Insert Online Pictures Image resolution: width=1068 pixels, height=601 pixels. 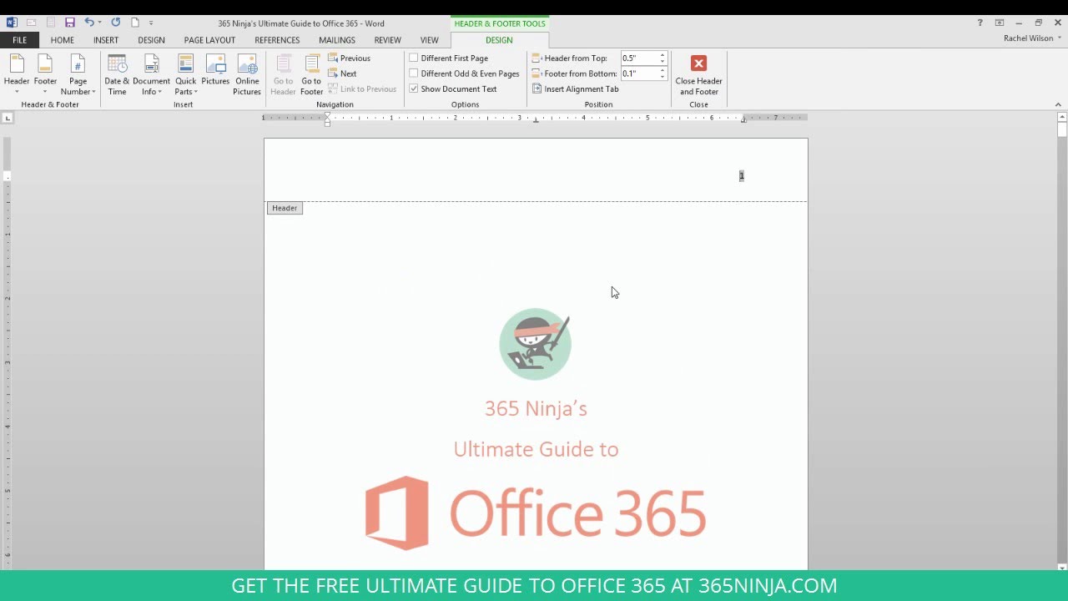(x=247, y=75)
